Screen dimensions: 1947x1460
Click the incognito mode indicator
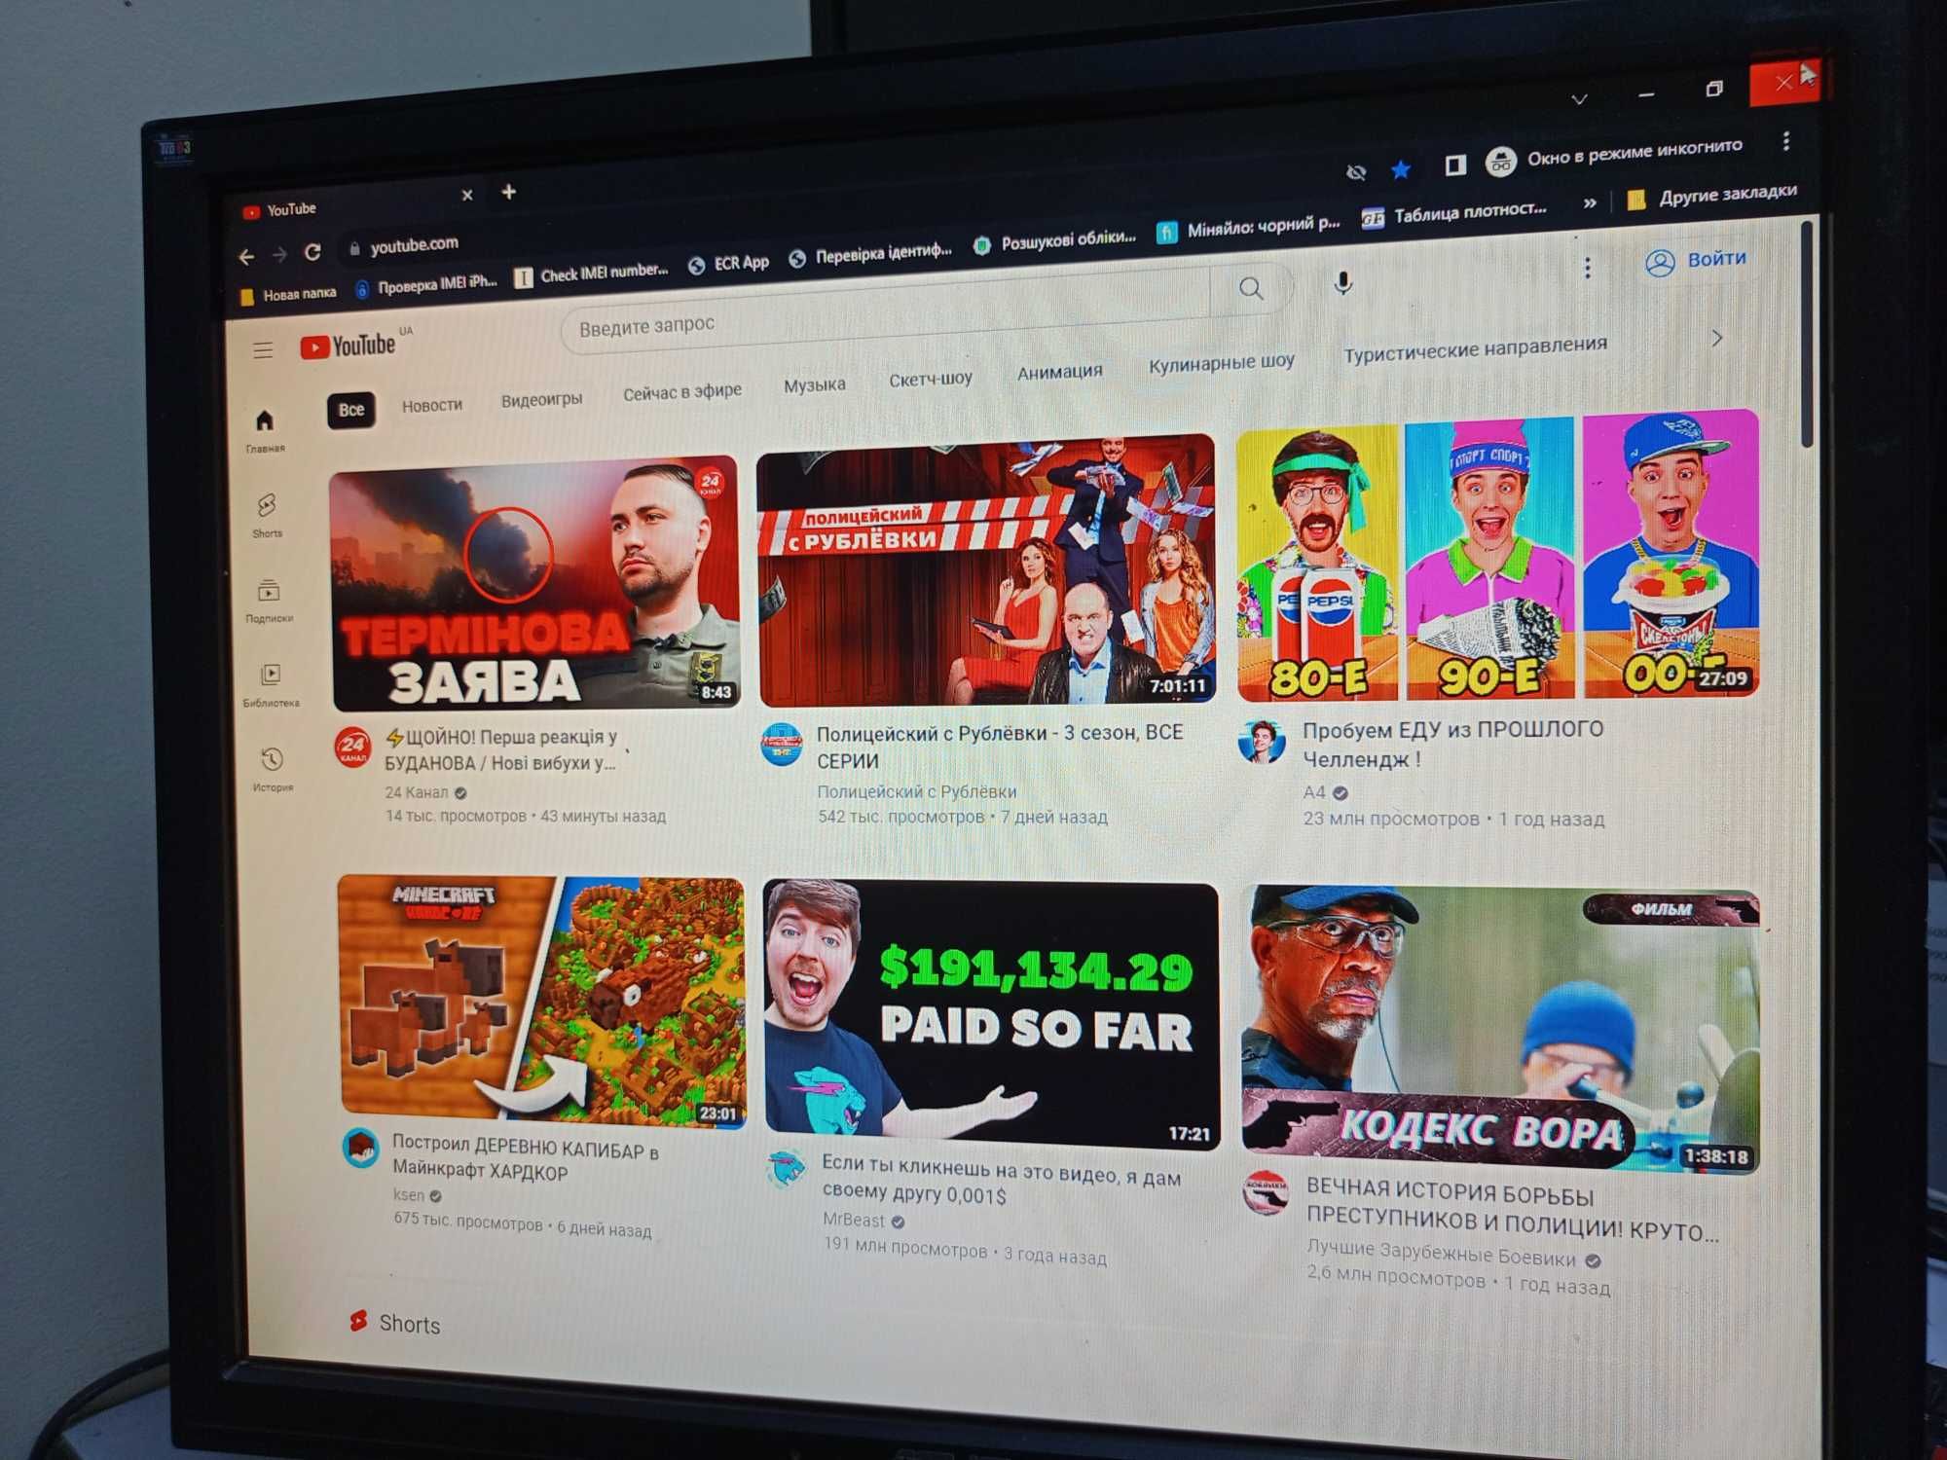[1615, 155]
